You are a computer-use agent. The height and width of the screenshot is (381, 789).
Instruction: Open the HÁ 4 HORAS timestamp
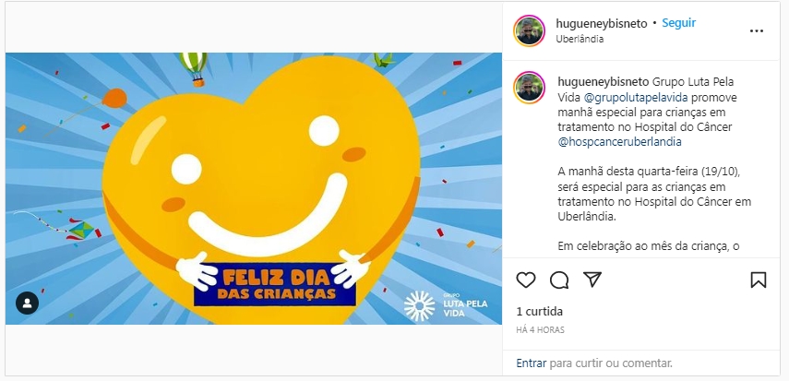coord(541,330)
